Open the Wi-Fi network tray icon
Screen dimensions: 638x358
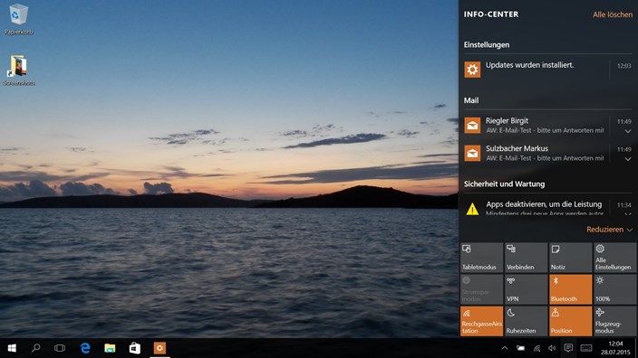(x=536, y=348)
